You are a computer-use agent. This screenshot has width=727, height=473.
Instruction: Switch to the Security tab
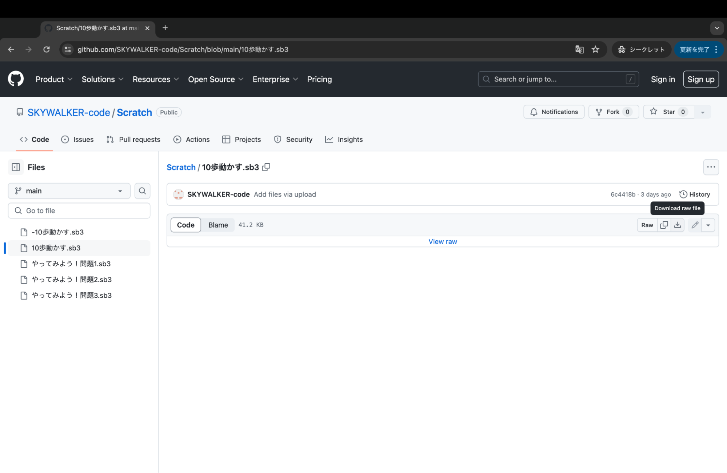(x=293, y=139)
